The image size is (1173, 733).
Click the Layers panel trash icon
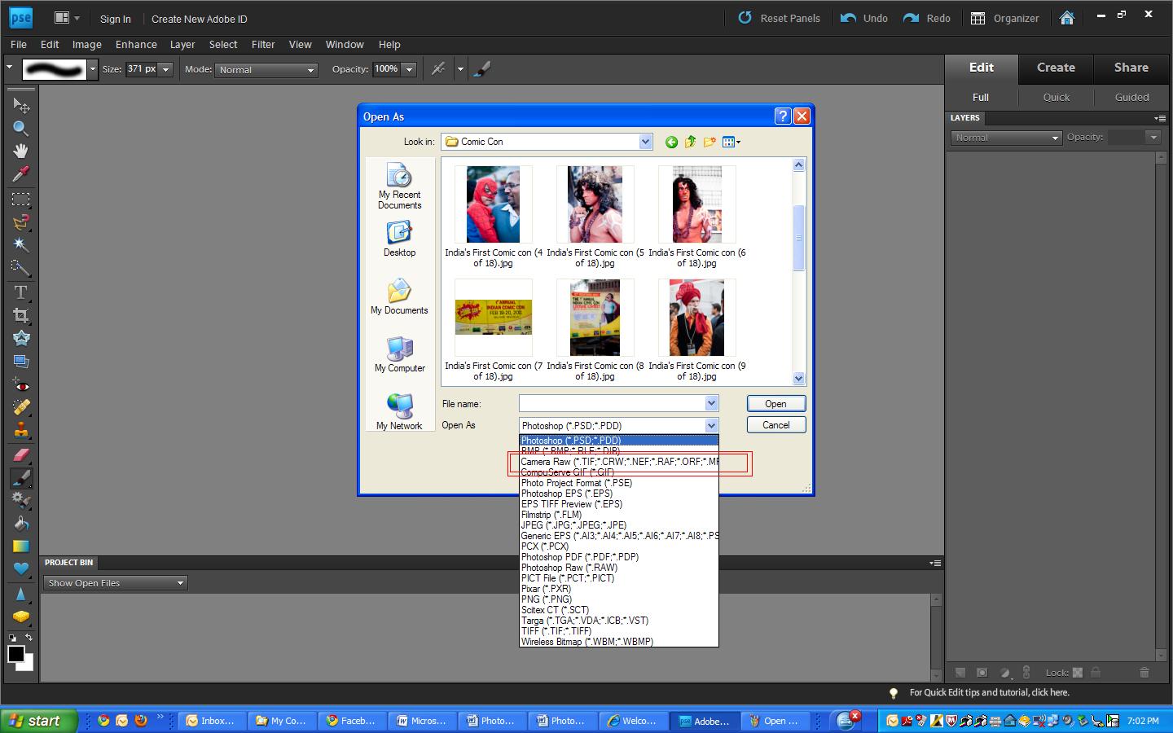pos(1144,673)
